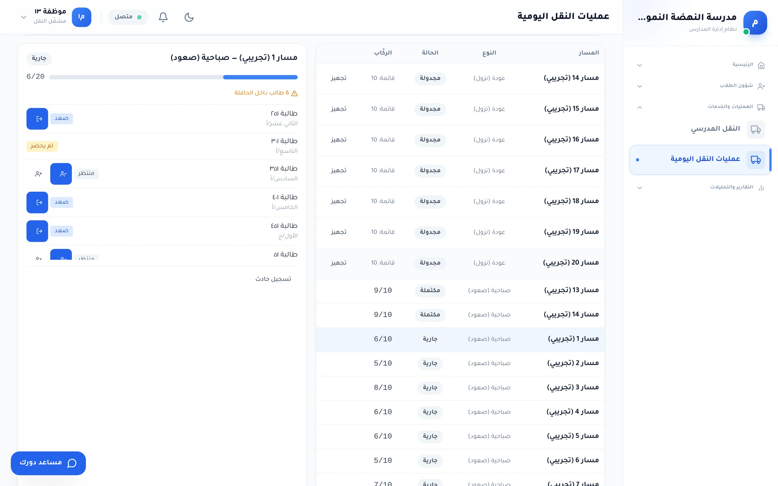Collapse the العمليات والخدمات sidebar section
778x486 pixels.
click(x=640, y=107)
